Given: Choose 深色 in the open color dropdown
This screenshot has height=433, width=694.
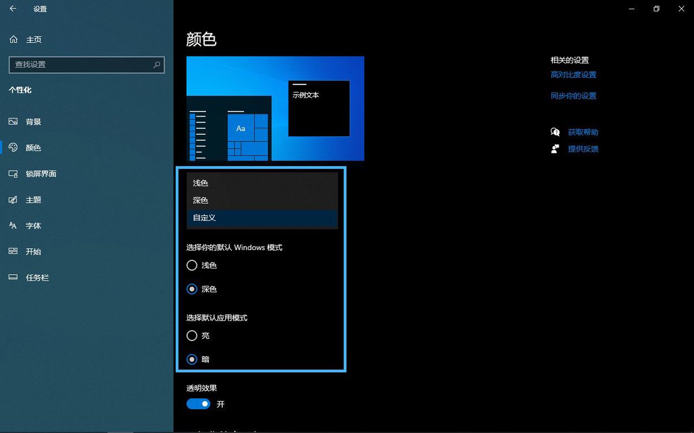Looking at the screenshot, I should click(x=262, y=200).
